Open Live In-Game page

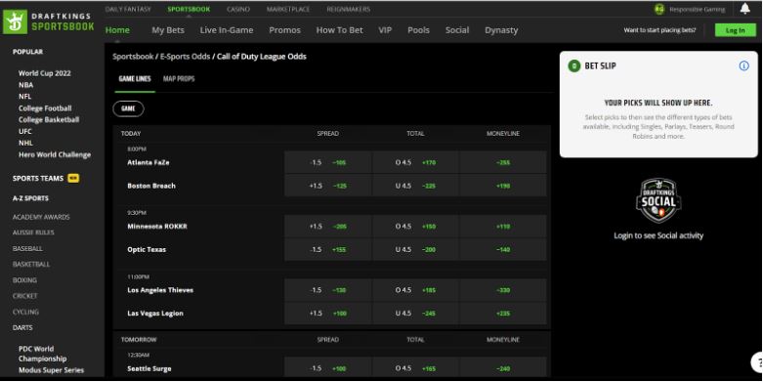[227, 30]
